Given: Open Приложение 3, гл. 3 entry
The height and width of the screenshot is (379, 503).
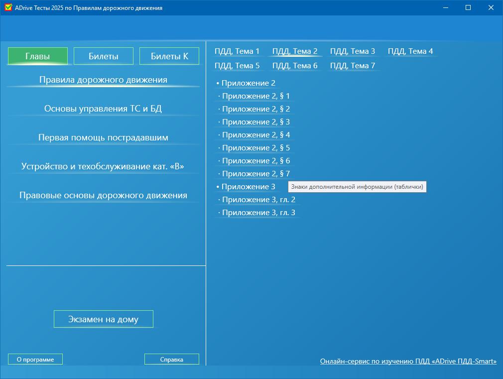Looking at the screenshot, I should pyautogui.click(x=258, y=213).
